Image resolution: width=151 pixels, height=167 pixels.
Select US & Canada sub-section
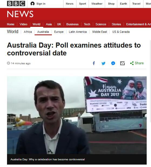click(121, 32)
